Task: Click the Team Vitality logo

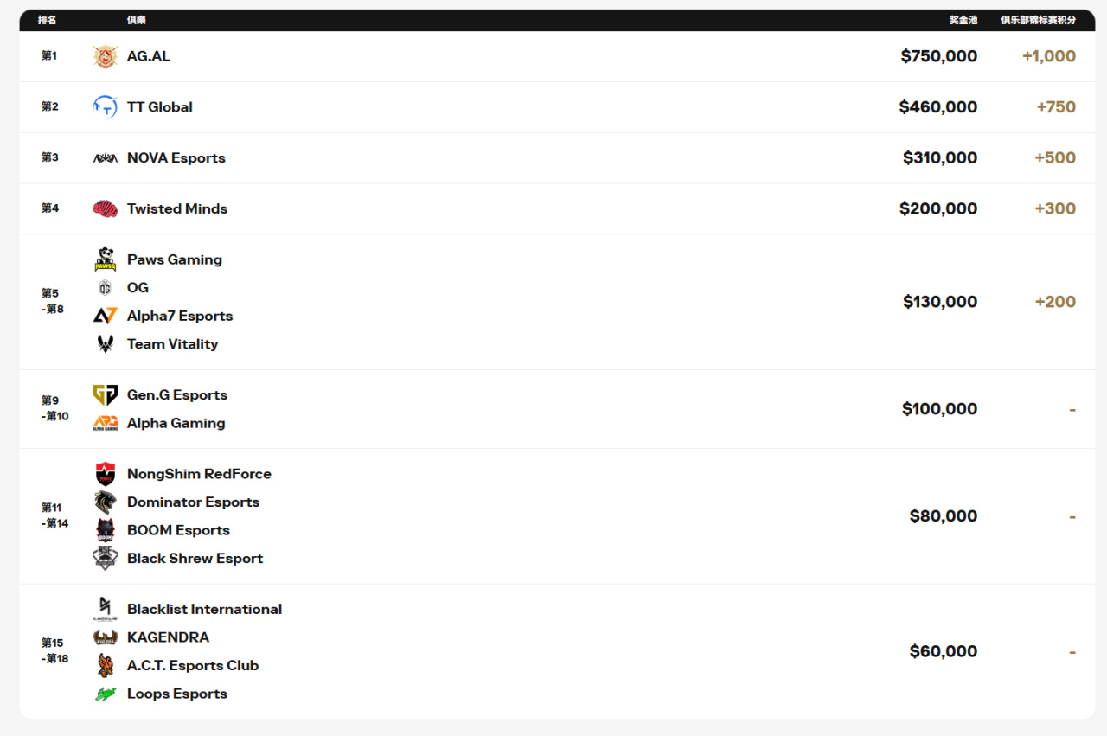Action: coord(105,344)
